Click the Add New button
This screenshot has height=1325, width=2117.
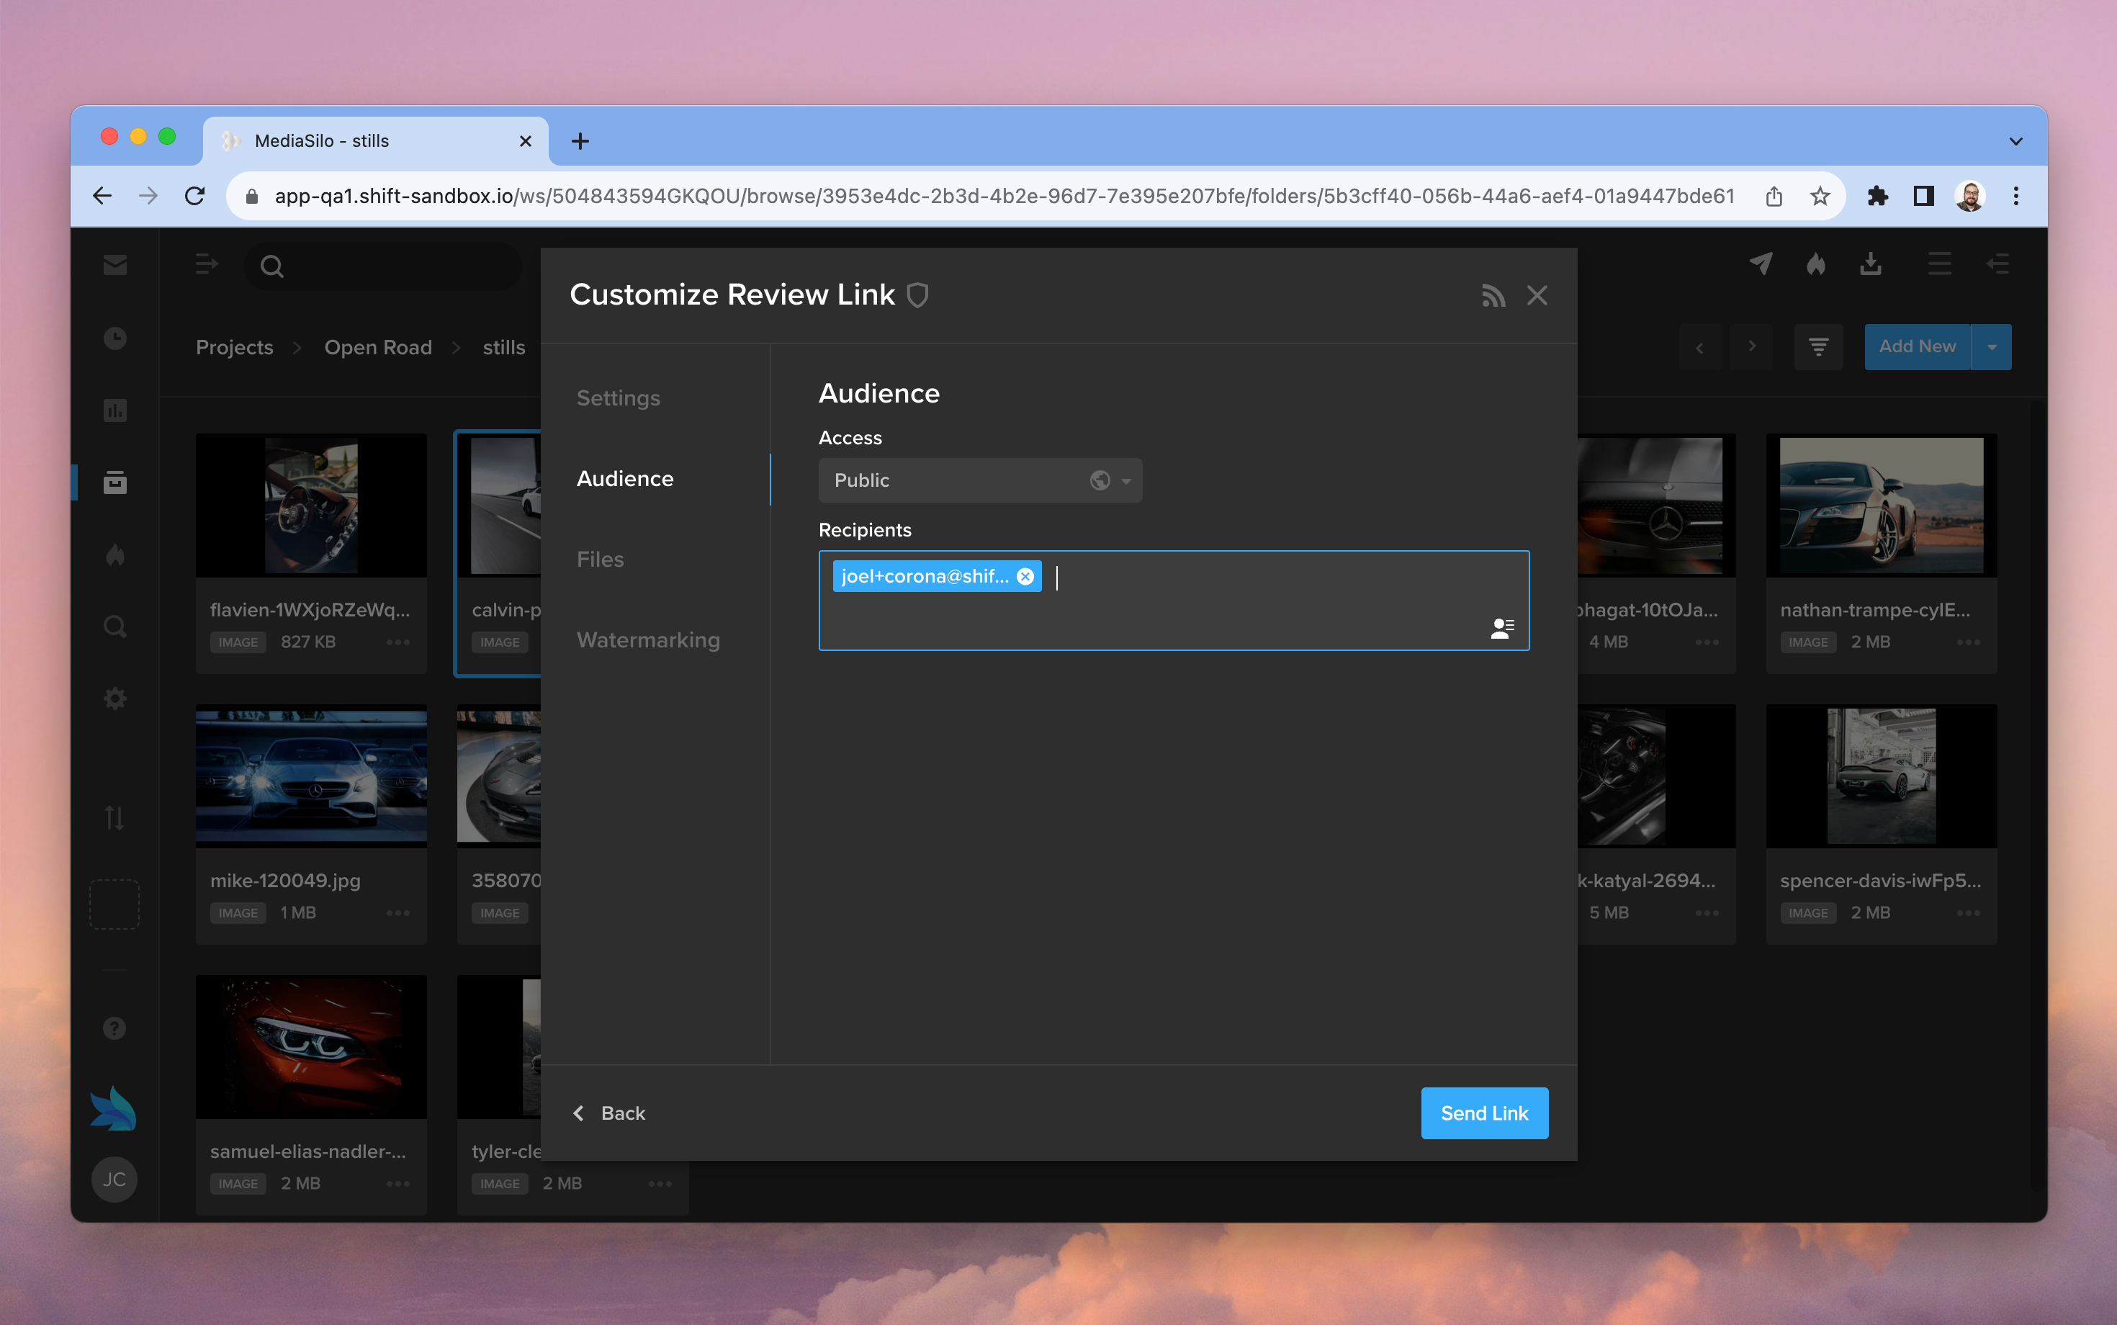[x=1916, y=347]
